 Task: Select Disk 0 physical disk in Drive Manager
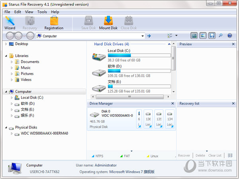pyautogui.click(x=112, y=119)
